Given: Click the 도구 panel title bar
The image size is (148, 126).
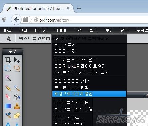Looking at the screenshot, I should (12, 51).
